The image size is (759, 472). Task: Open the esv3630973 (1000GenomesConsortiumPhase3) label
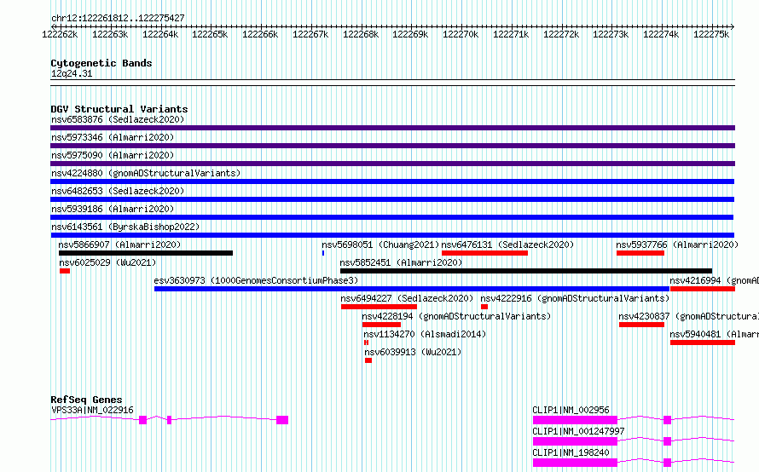[x=256, y=280]
